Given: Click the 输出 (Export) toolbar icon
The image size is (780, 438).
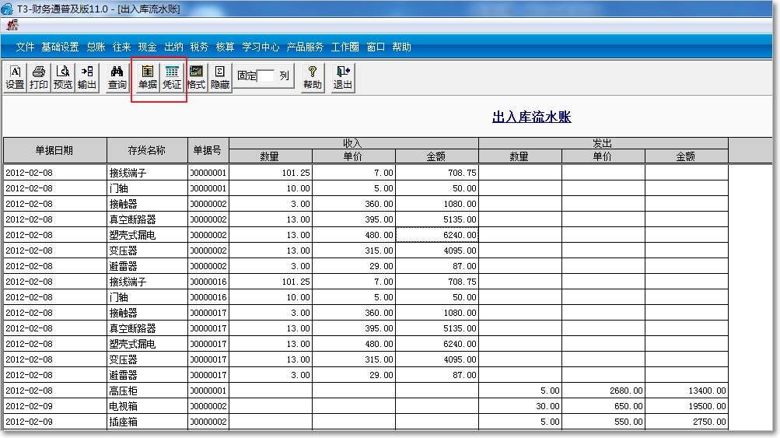Looking at the screenshot, I should tap(87, 77).
